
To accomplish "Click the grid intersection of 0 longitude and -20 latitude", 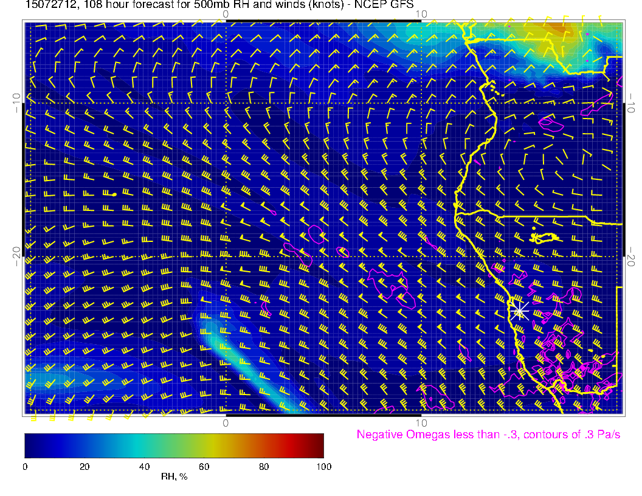I will pos(226,257).
